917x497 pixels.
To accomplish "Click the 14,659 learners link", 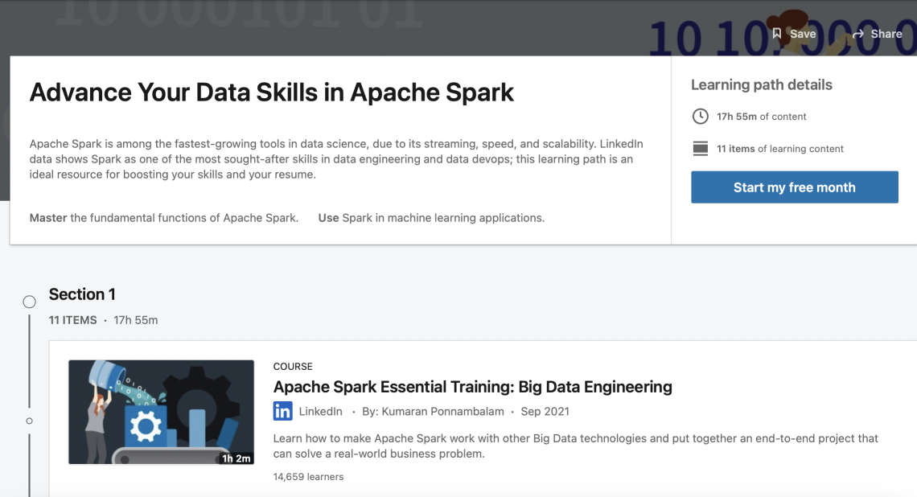I will pos(307,476).
